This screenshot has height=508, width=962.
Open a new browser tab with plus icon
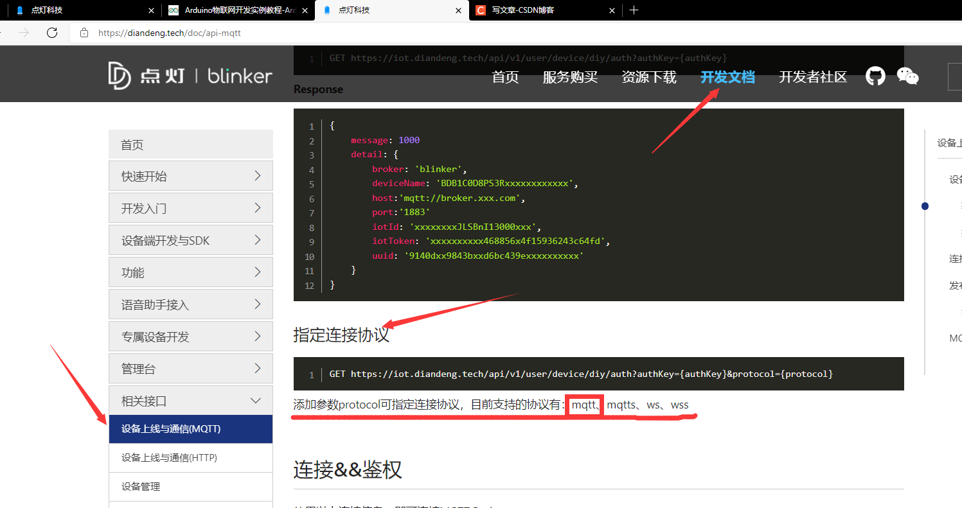(x=634, y=10)
